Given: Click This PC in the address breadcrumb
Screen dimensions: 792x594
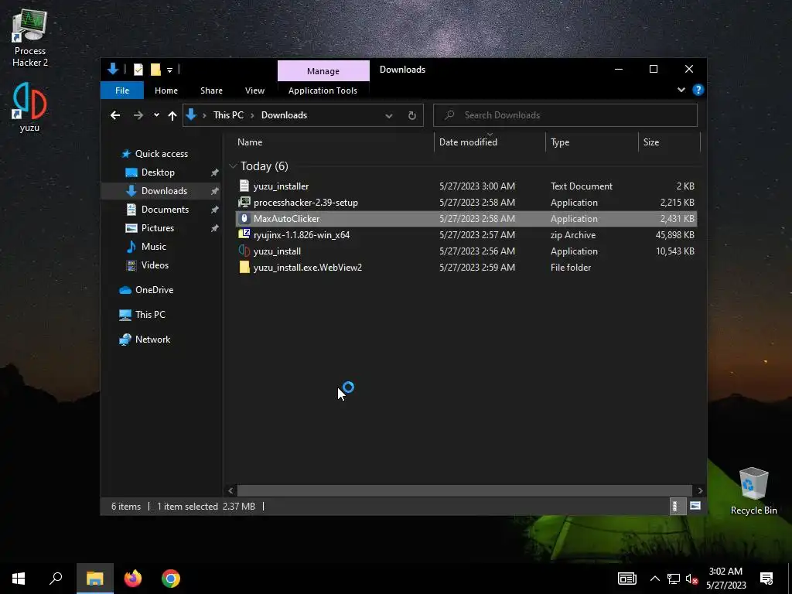Looking at the screenshot, I should tap(228, 115).
